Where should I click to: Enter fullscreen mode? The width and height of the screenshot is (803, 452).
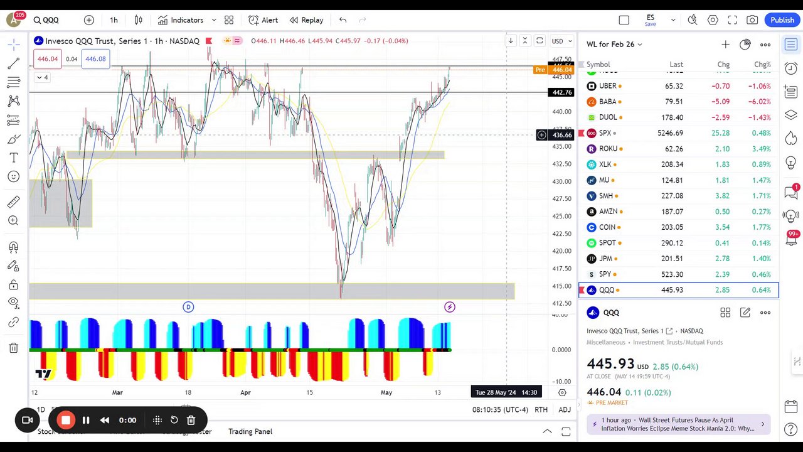click(x=733, y=20)
